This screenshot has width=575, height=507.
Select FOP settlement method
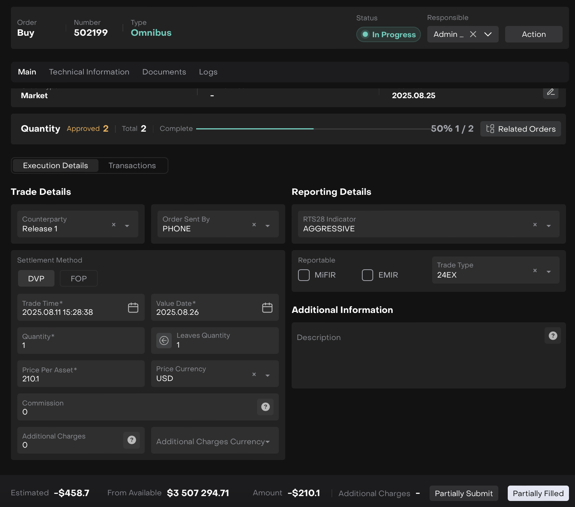click(79, 279)
